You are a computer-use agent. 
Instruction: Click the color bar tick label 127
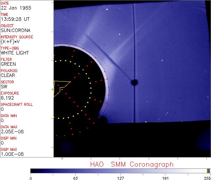(x=120, y=178)
